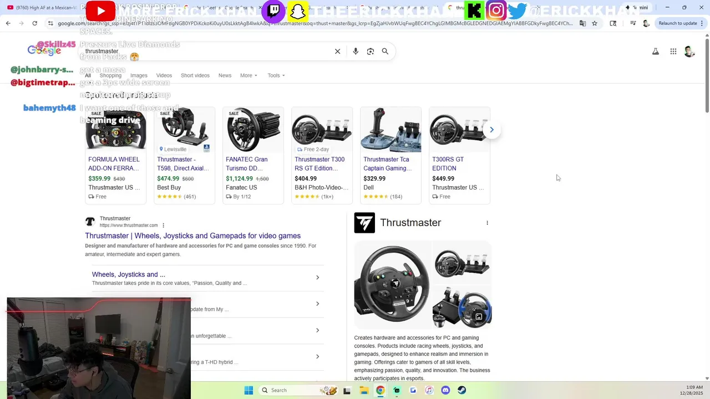Submit search with the magnifier icon

385,51
